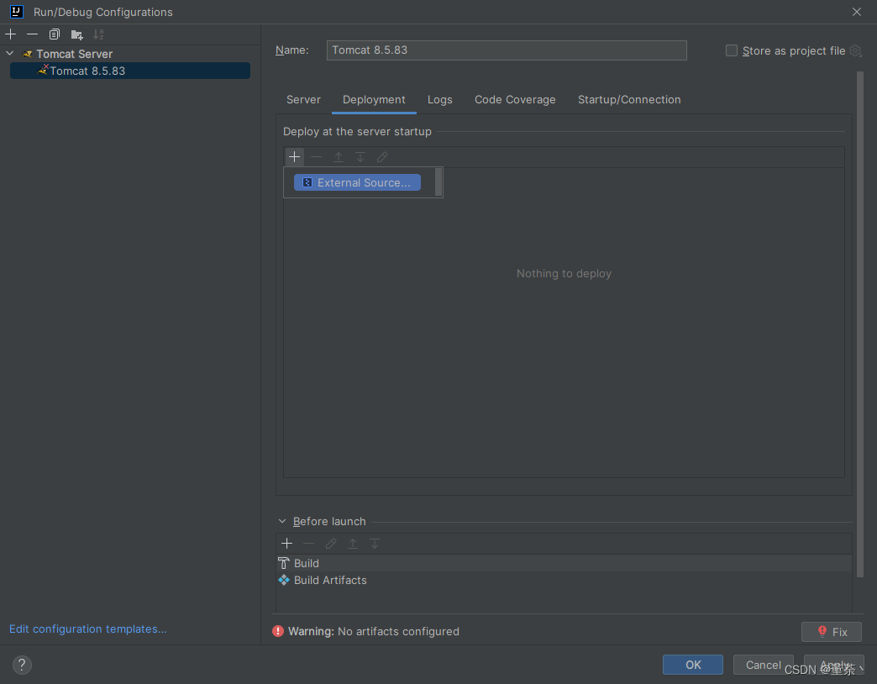Click the Tomcat Server group label

click(75, 54)
